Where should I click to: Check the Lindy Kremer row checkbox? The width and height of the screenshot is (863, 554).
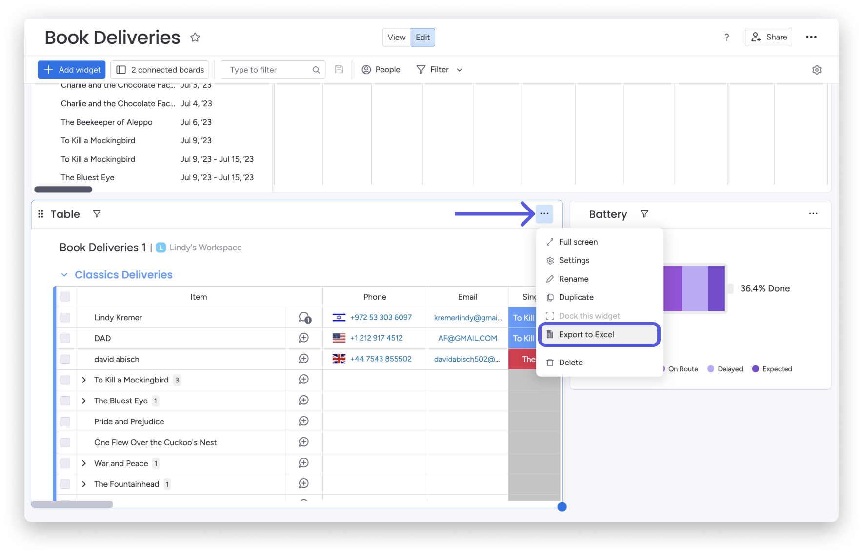click(65, 317)
